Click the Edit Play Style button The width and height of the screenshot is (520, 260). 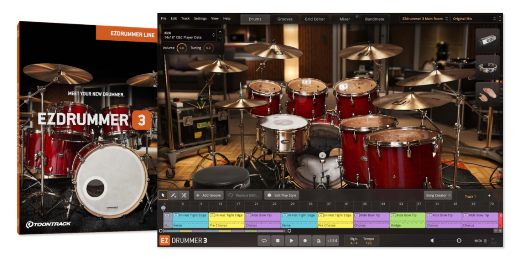coord(282,195)
